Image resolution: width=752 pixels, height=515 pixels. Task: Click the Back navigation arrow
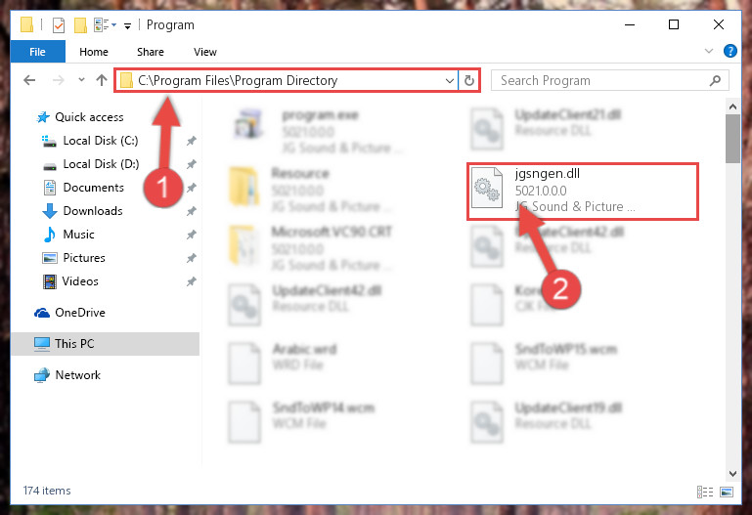(x=29, y=80)
